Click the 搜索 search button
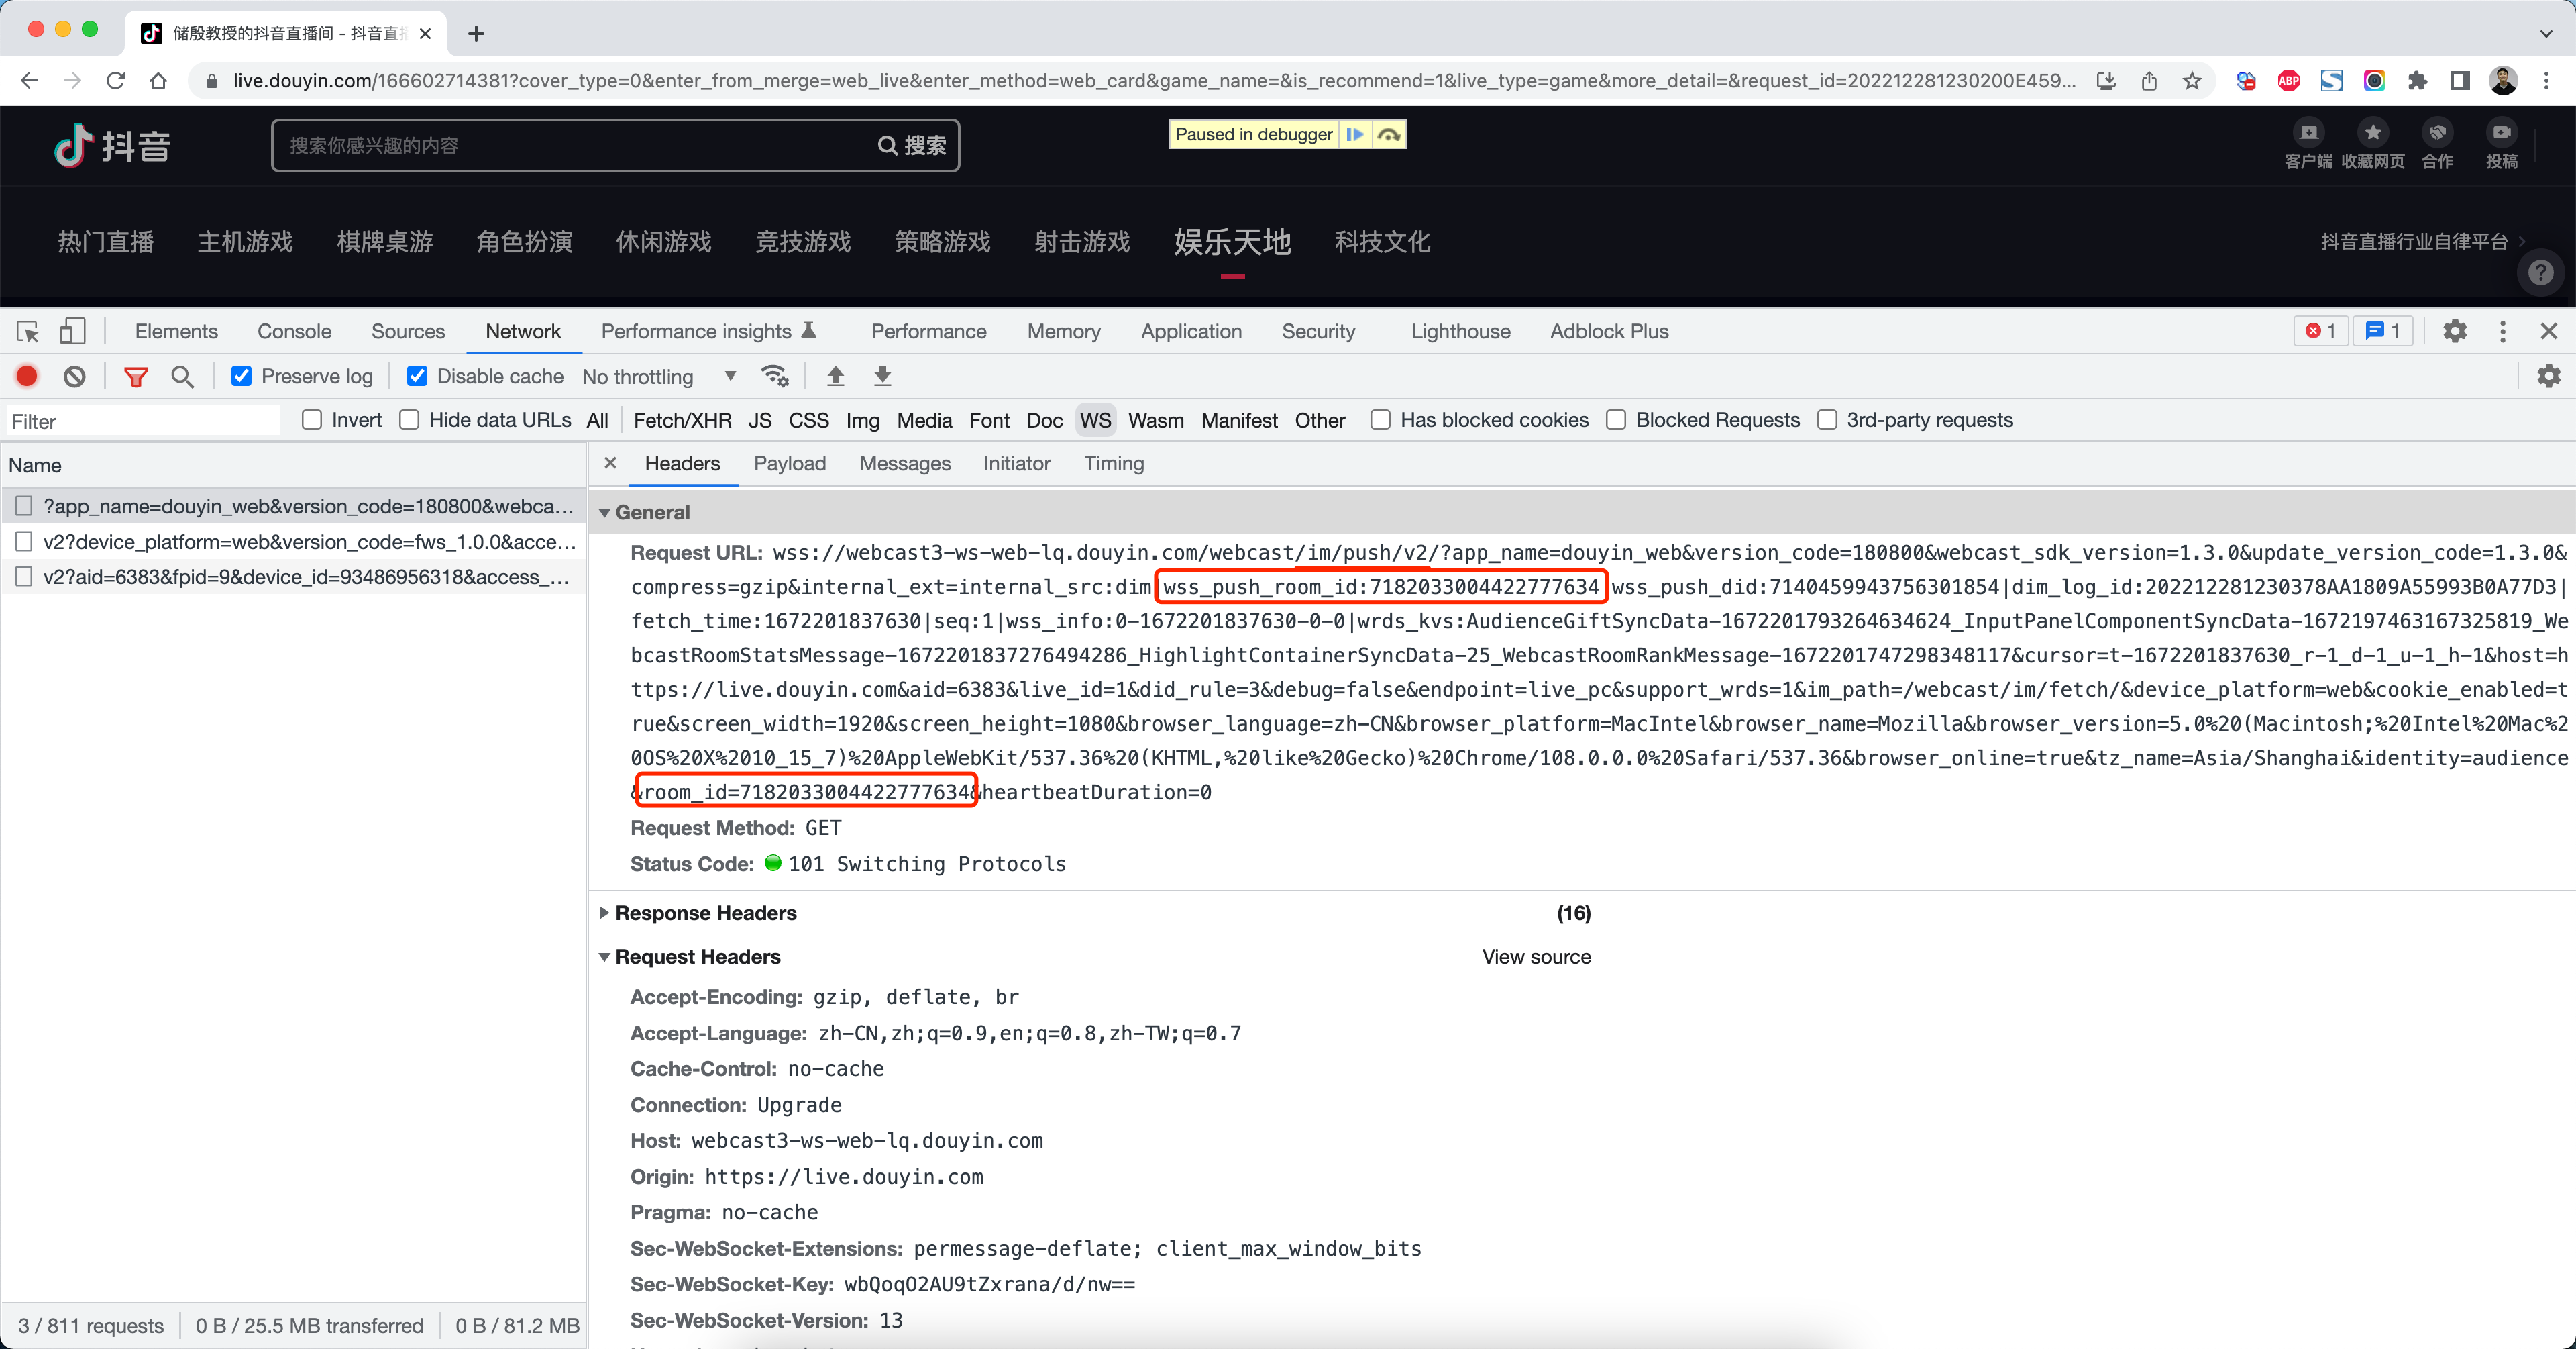 [x=912, y=146]
